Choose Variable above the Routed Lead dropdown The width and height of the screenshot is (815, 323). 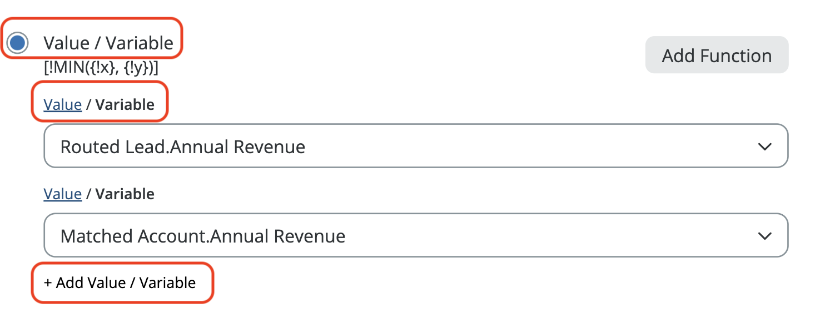[x=125, y=104]
